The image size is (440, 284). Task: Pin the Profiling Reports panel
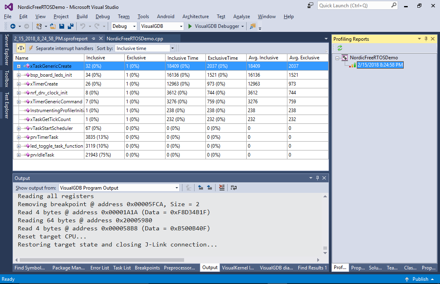coord(426,39)
